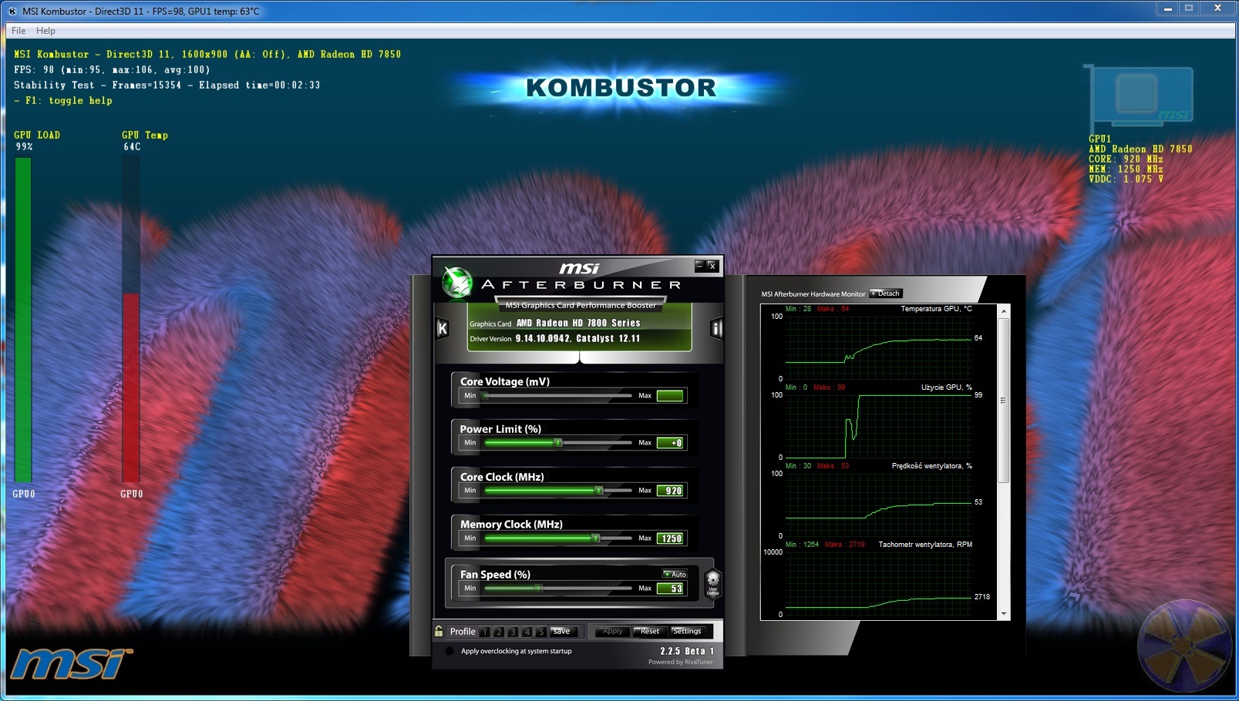1239x701 pixels.
Task: Detach the Hardware Monitor panel
Action: click(x=885, y=293)
